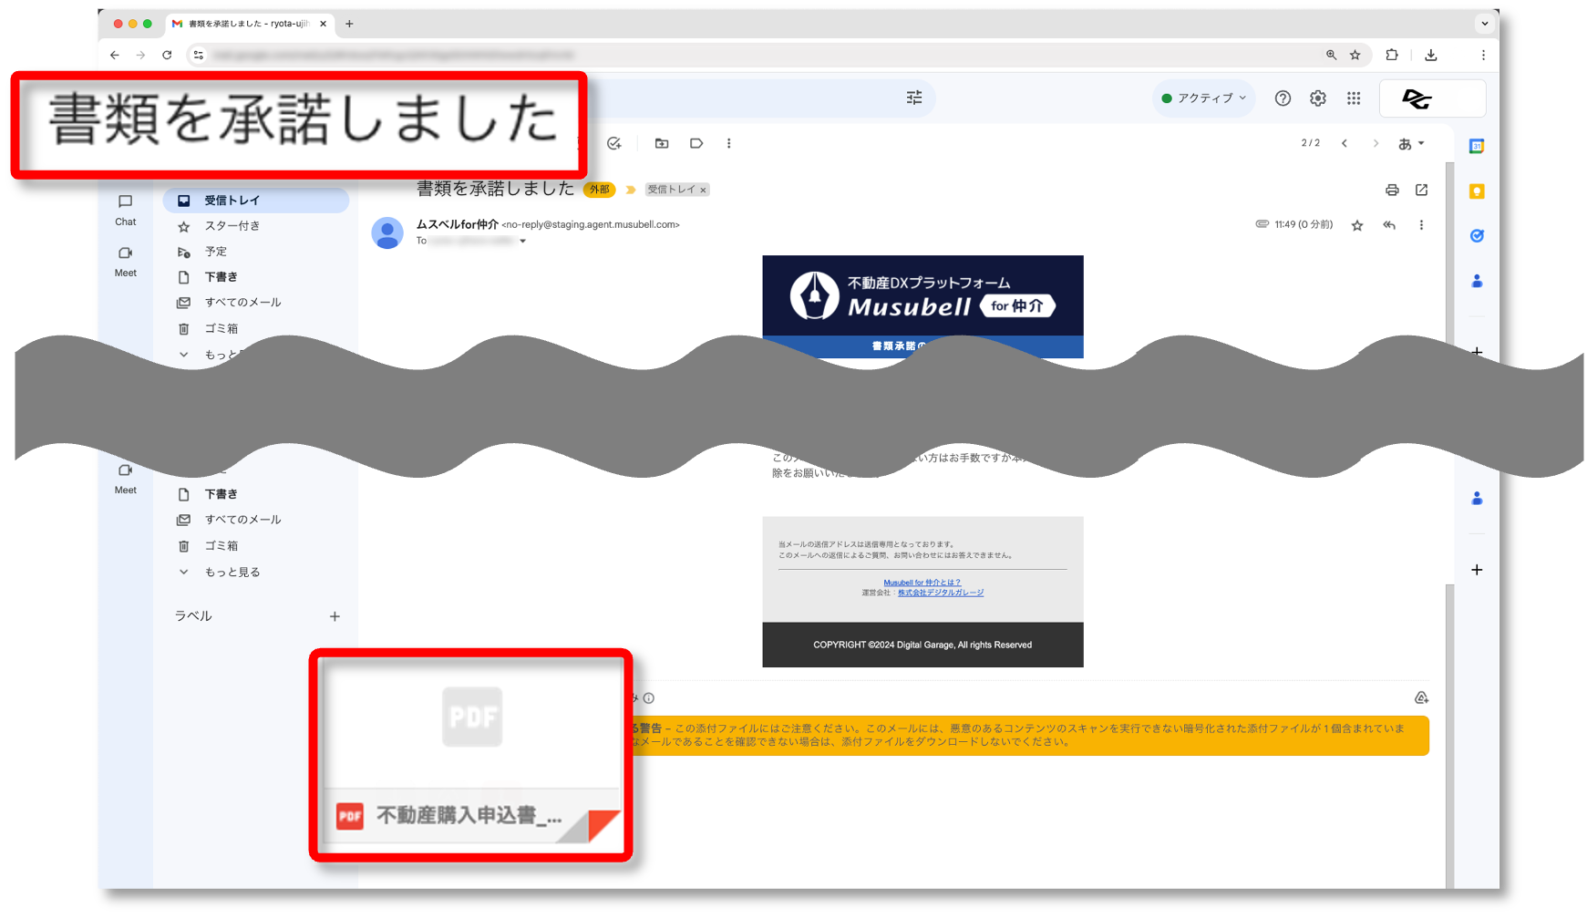1587x919 pixels.
Task: Expand the アクティブ status dropdown
Action: [1205, 98]
